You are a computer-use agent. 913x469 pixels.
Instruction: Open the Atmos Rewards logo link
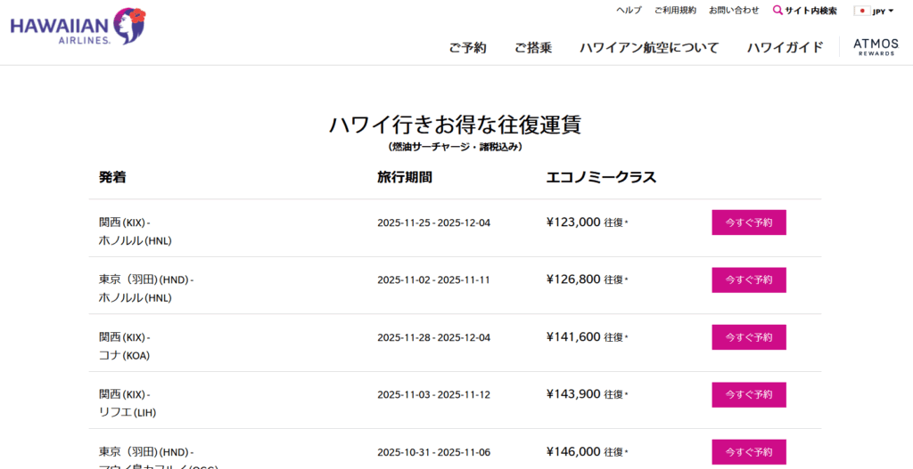[876, 47]
